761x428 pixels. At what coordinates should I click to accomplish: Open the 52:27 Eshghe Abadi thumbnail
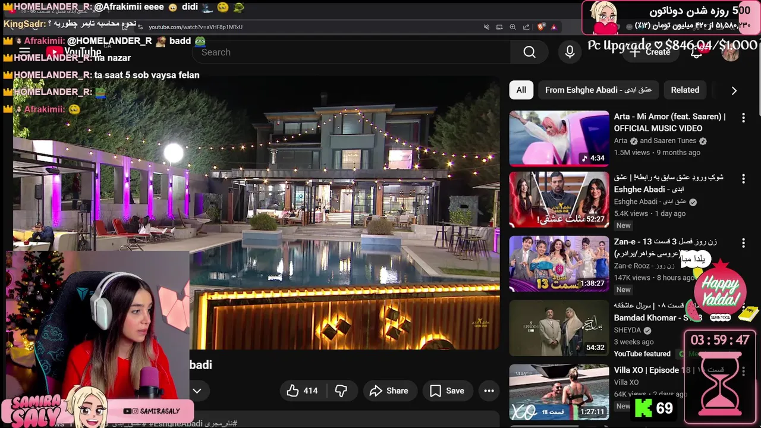(559, 200)
